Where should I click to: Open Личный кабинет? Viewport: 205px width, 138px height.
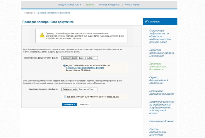(132, 5)
